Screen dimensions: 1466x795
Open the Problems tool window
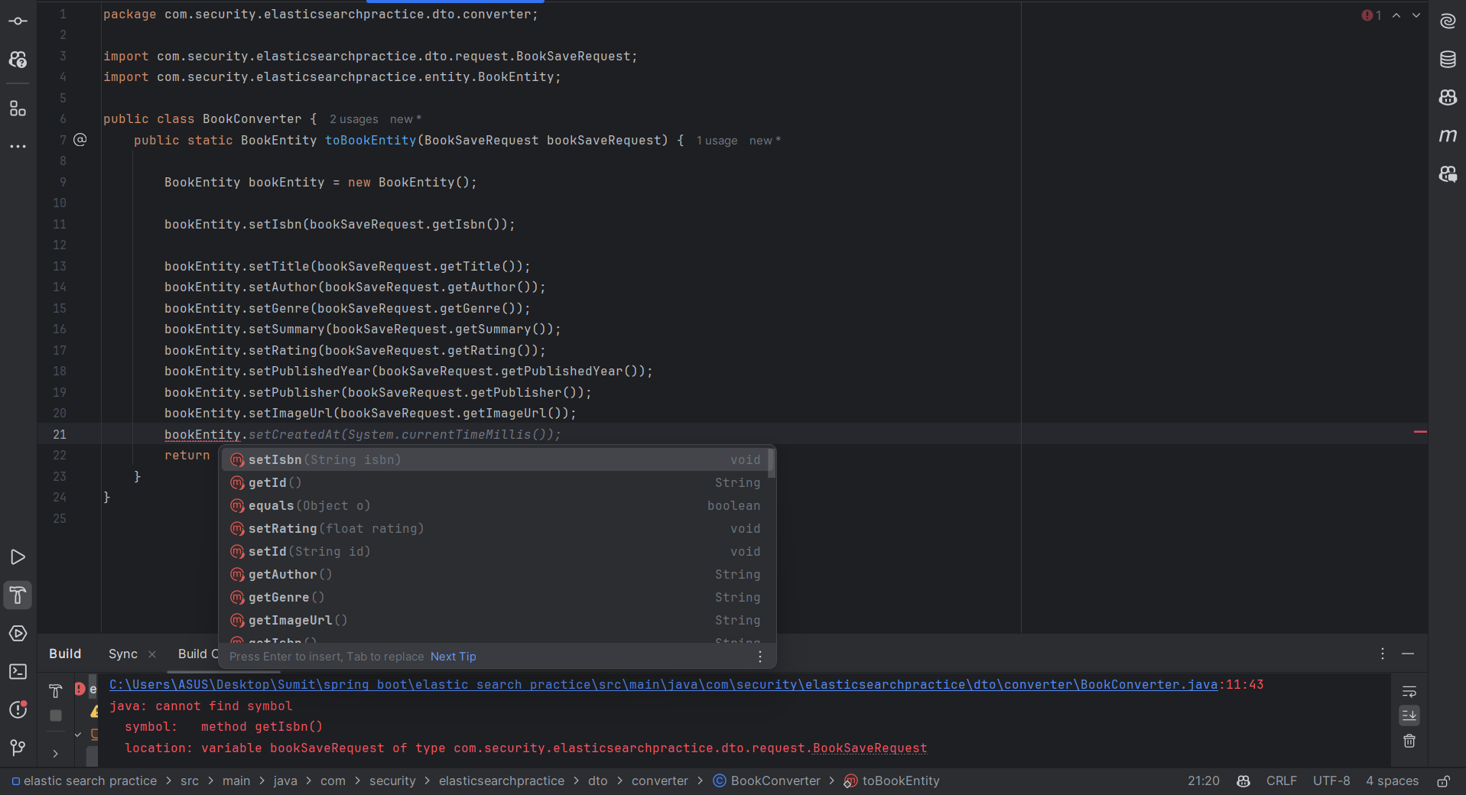[16, 710]
